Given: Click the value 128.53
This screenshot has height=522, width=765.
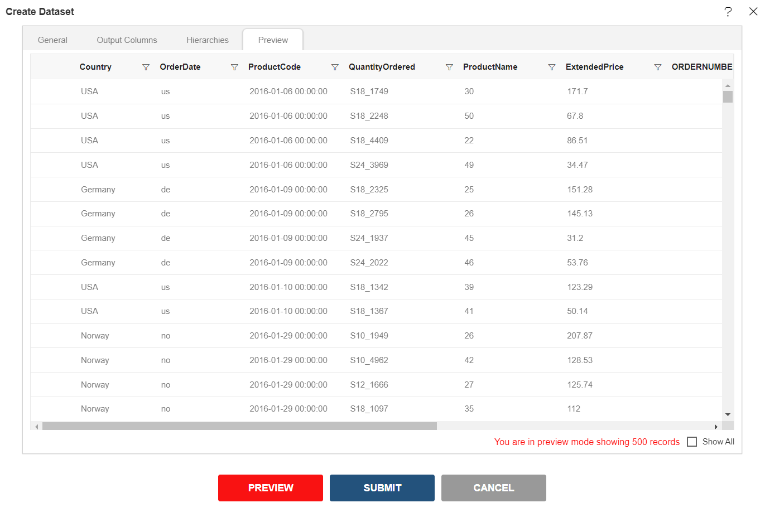Looking at the screenshot, I should [x=580, y=360].
